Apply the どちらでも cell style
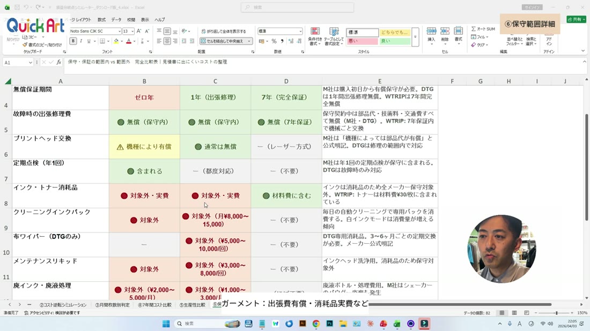Image resolution: width=590 pixels, height=331 pixels. tap(395, 32)
